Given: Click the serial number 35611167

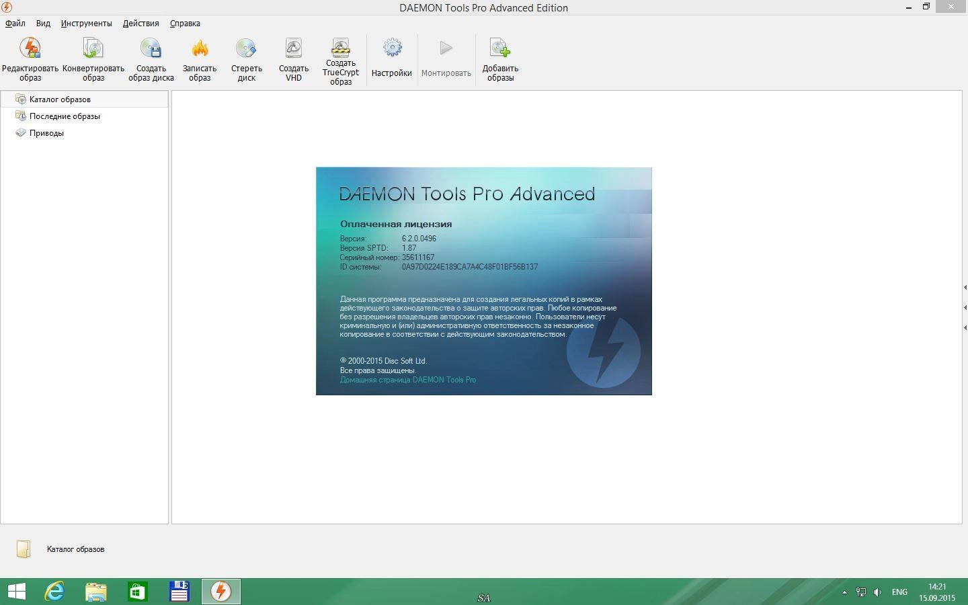Looking at the screenshot, I should click(418, 257).
